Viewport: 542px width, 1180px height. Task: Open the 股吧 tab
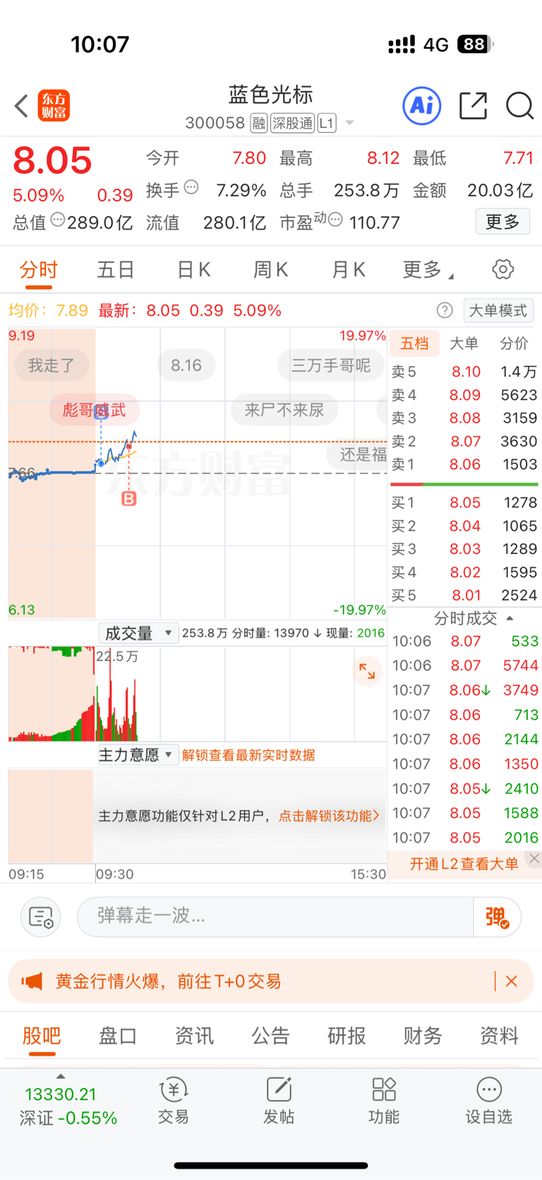click(x=42, y=1036)
